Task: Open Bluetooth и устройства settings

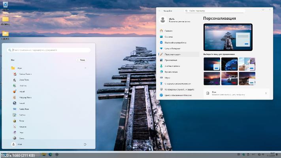Action: pyautogui.click(x=176, y=42)
